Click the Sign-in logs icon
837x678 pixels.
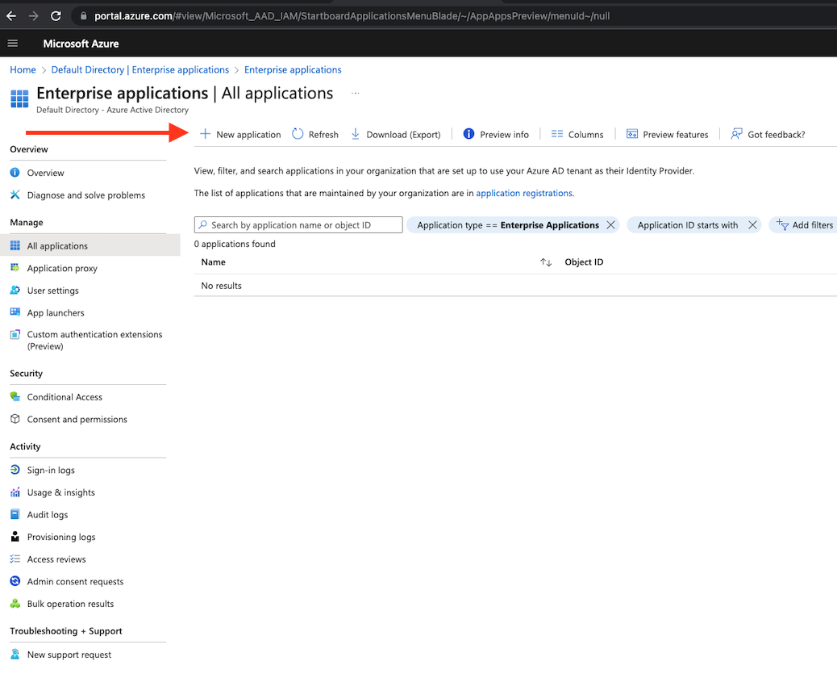15,470
